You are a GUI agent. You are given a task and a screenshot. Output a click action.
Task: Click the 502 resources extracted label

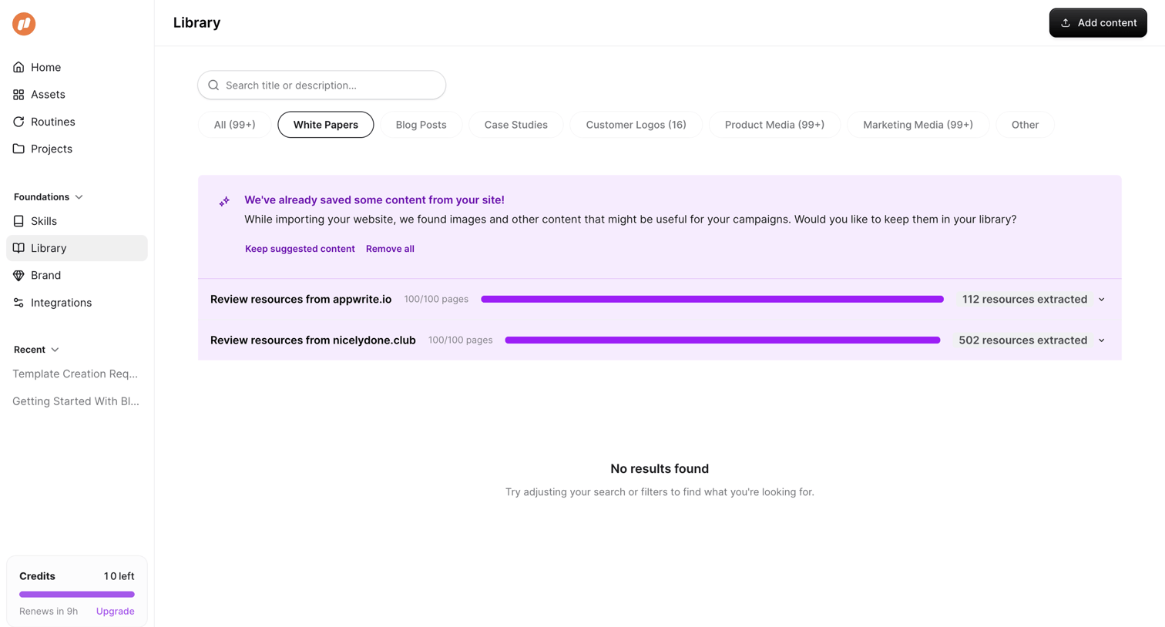[x=1023, y=340]
